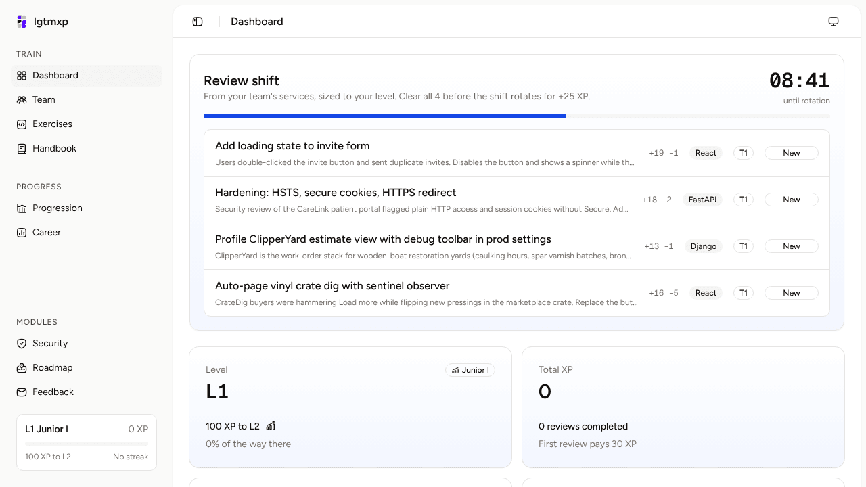Click the review shift progress bar
This screenshot has height=487, width=866.
(x=517, y=116)
